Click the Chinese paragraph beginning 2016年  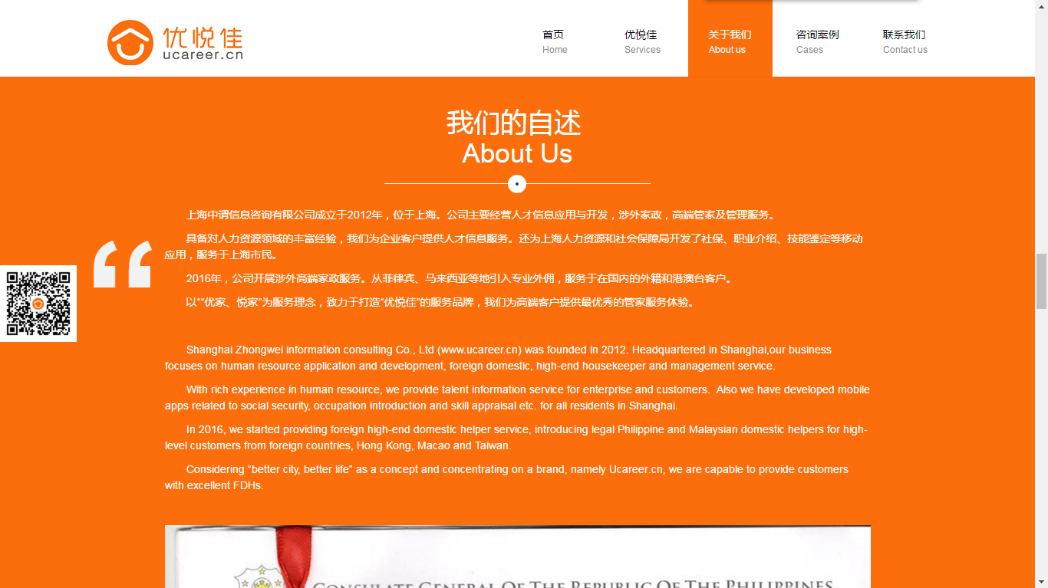pos(460,278)
